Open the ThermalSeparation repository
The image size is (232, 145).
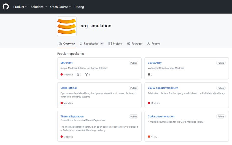click(72, 116)
